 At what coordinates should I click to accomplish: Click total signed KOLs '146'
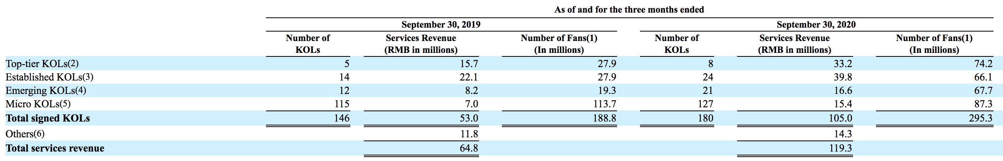pos(342,118)
